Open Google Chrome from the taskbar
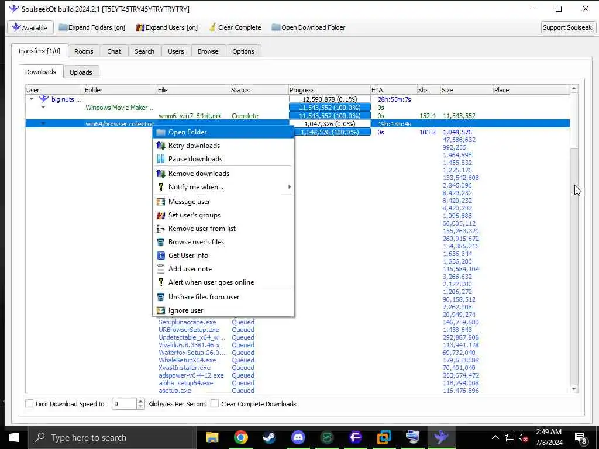599x449 pixels. click(240, 437)
